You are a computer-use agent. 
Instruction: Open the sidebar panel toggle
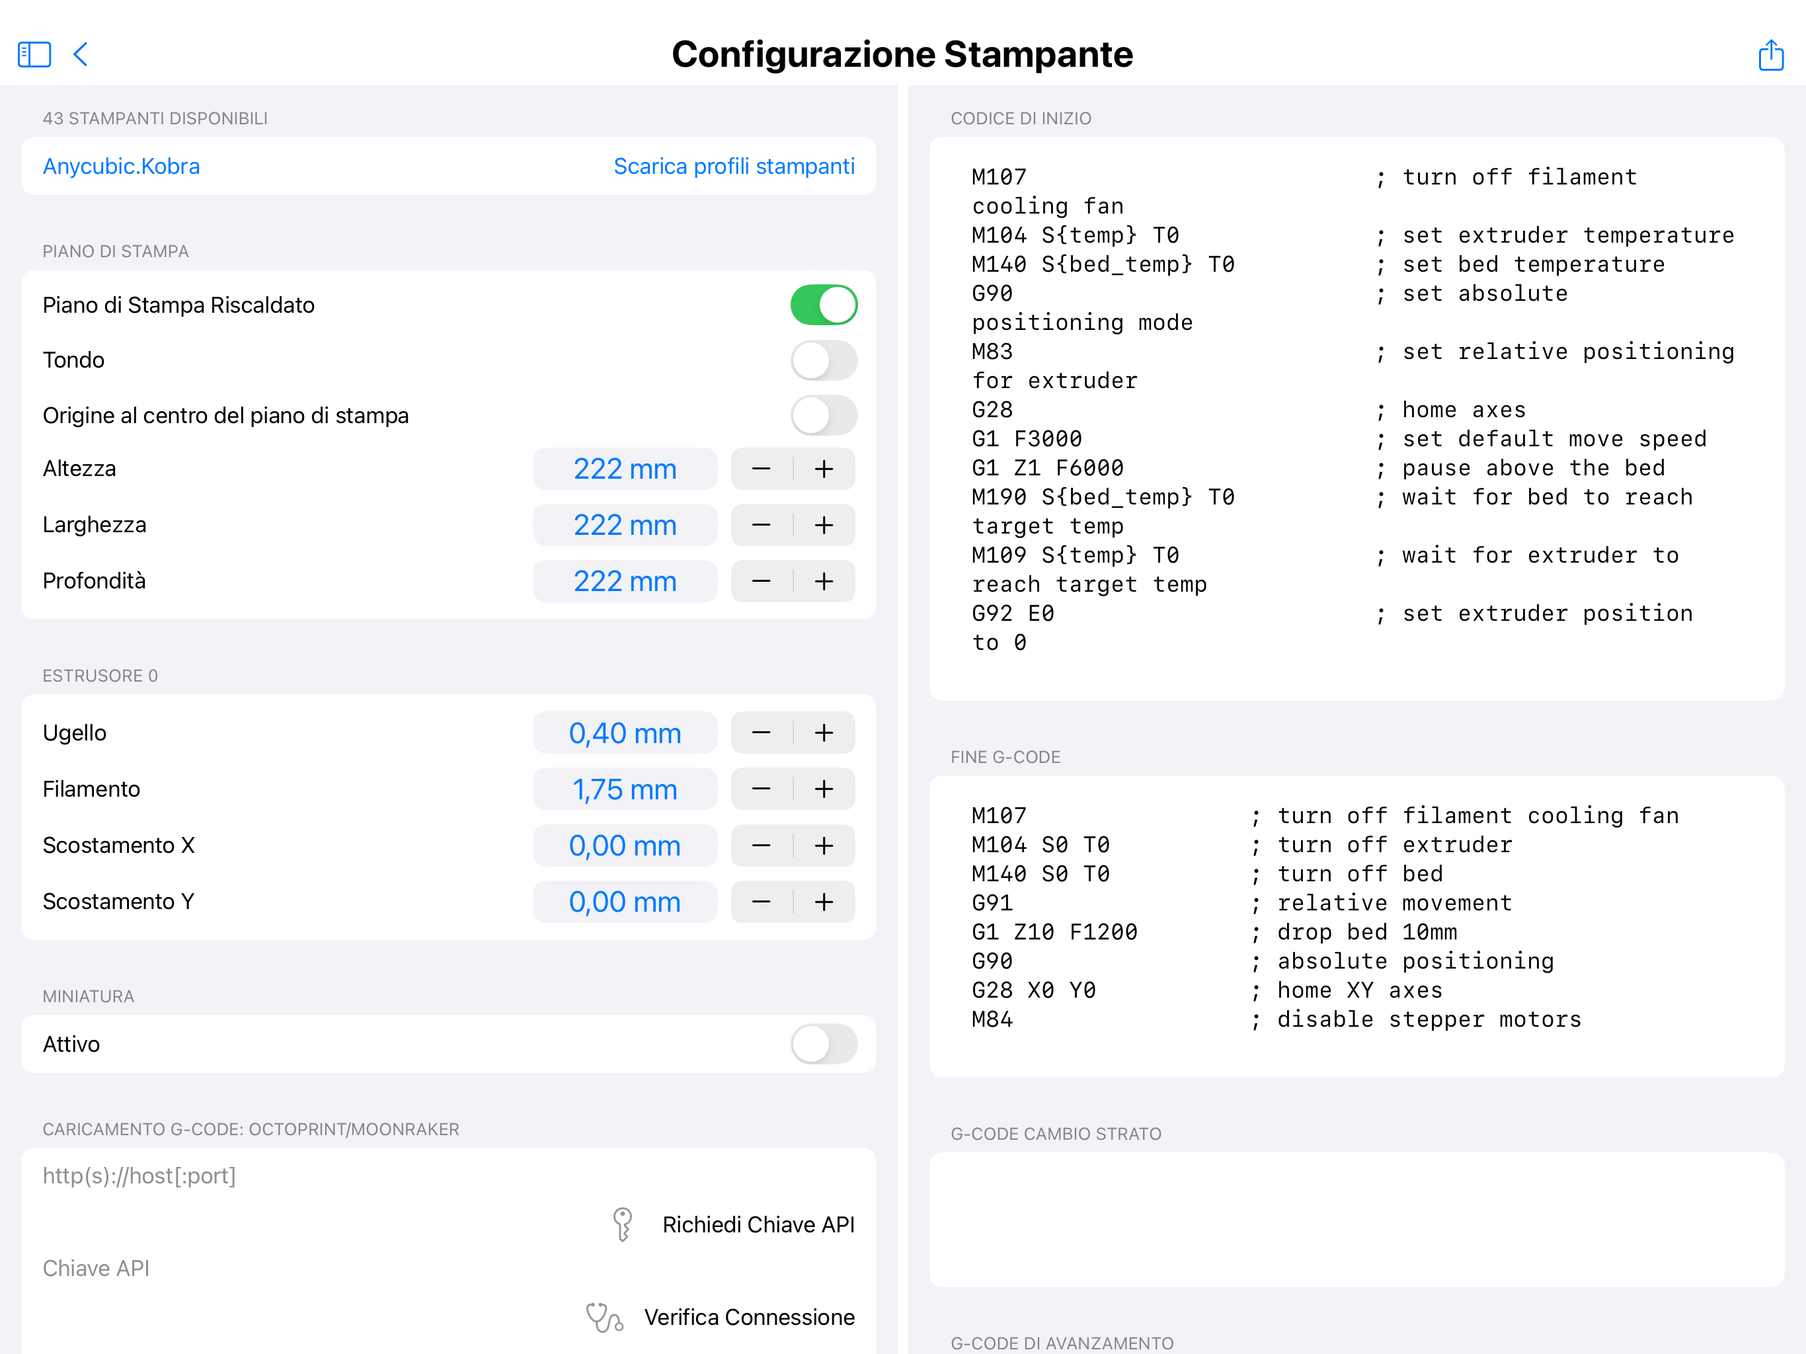coord(34,55)
